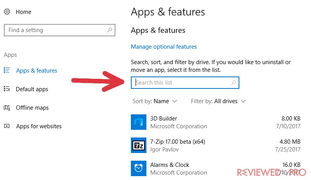Screen dimensions: 311x180
Task: Open the Apps & features sidebar item
Action: (37, 71)
